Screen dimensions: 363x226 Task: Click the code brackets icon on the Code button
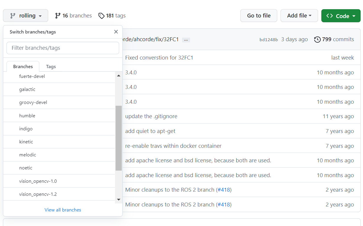click(x=330, y=16)
